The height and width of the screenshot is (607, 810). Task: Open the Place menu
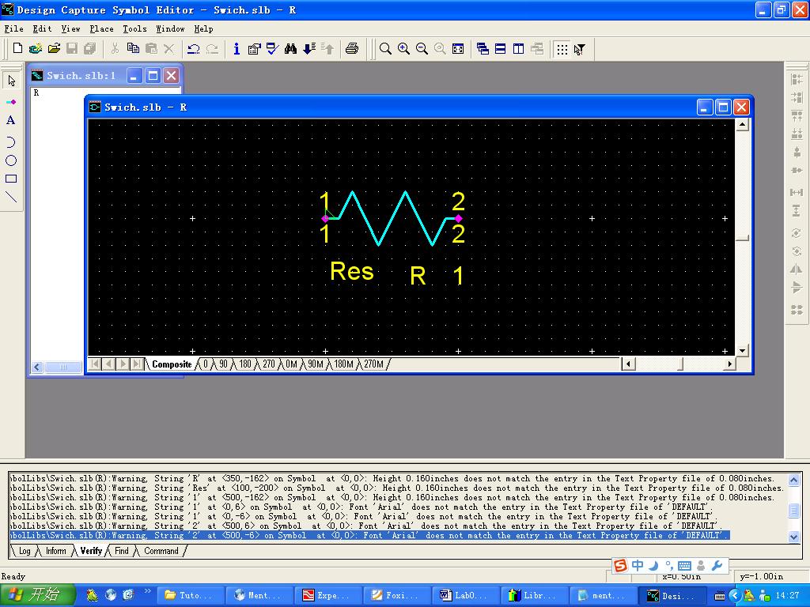(101, 28)
